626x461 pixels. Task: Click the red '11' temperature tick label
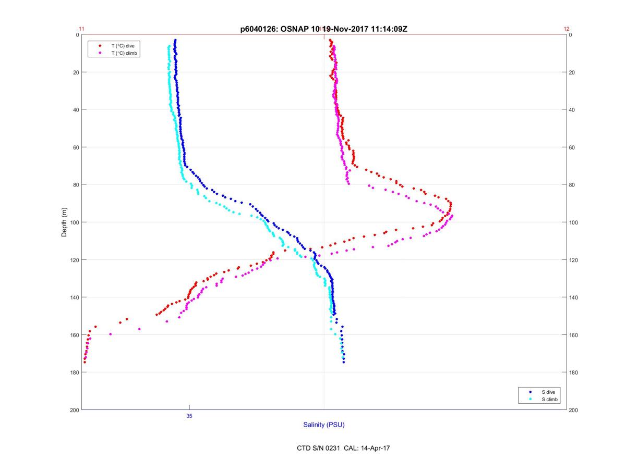coord(81,29)
